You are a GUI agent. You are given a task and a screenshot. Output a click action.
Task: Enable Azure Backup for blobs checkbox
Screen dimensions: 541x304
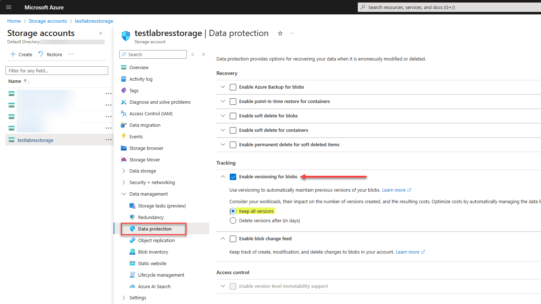tap(233, 87)
